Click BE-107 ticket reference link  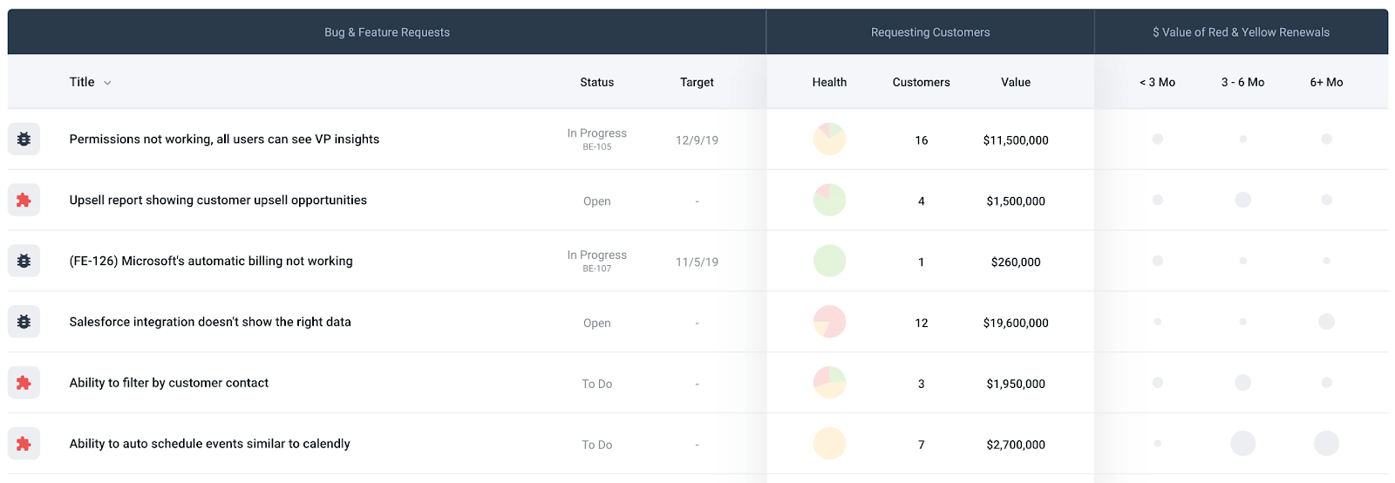[x=596, y=269]
